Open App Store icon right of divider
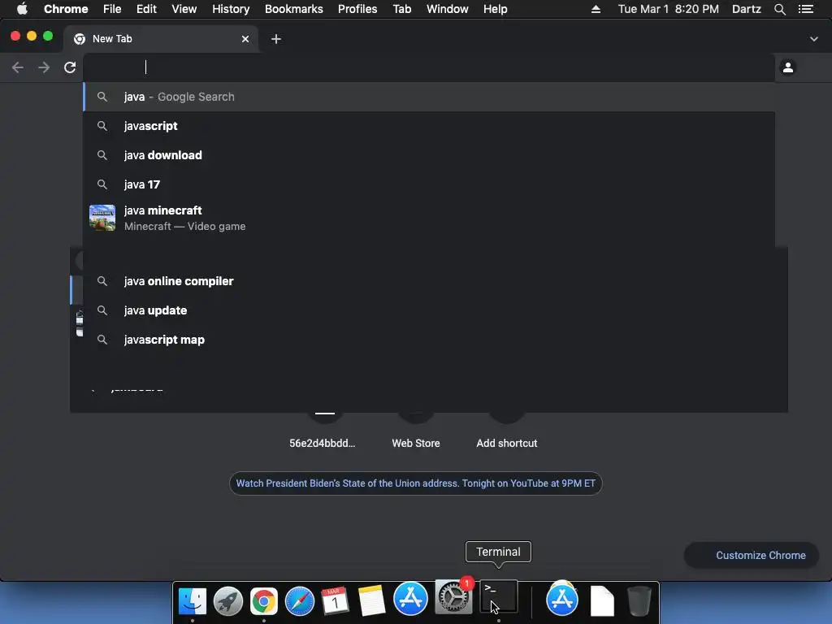Screen dimensions: 832x624 tap(562, 600)
